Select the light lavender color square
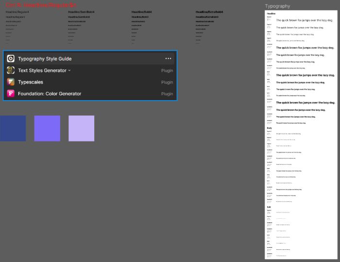This screenshot has height=262, width=340. [81, 128]
